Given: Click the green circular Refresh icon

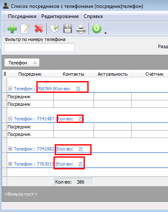Looking at the screenshot, I should coord(97,29).
